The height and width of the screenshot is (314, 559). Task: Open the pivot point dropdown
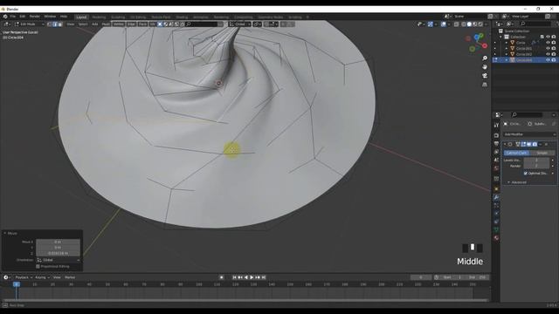point(257,24)
